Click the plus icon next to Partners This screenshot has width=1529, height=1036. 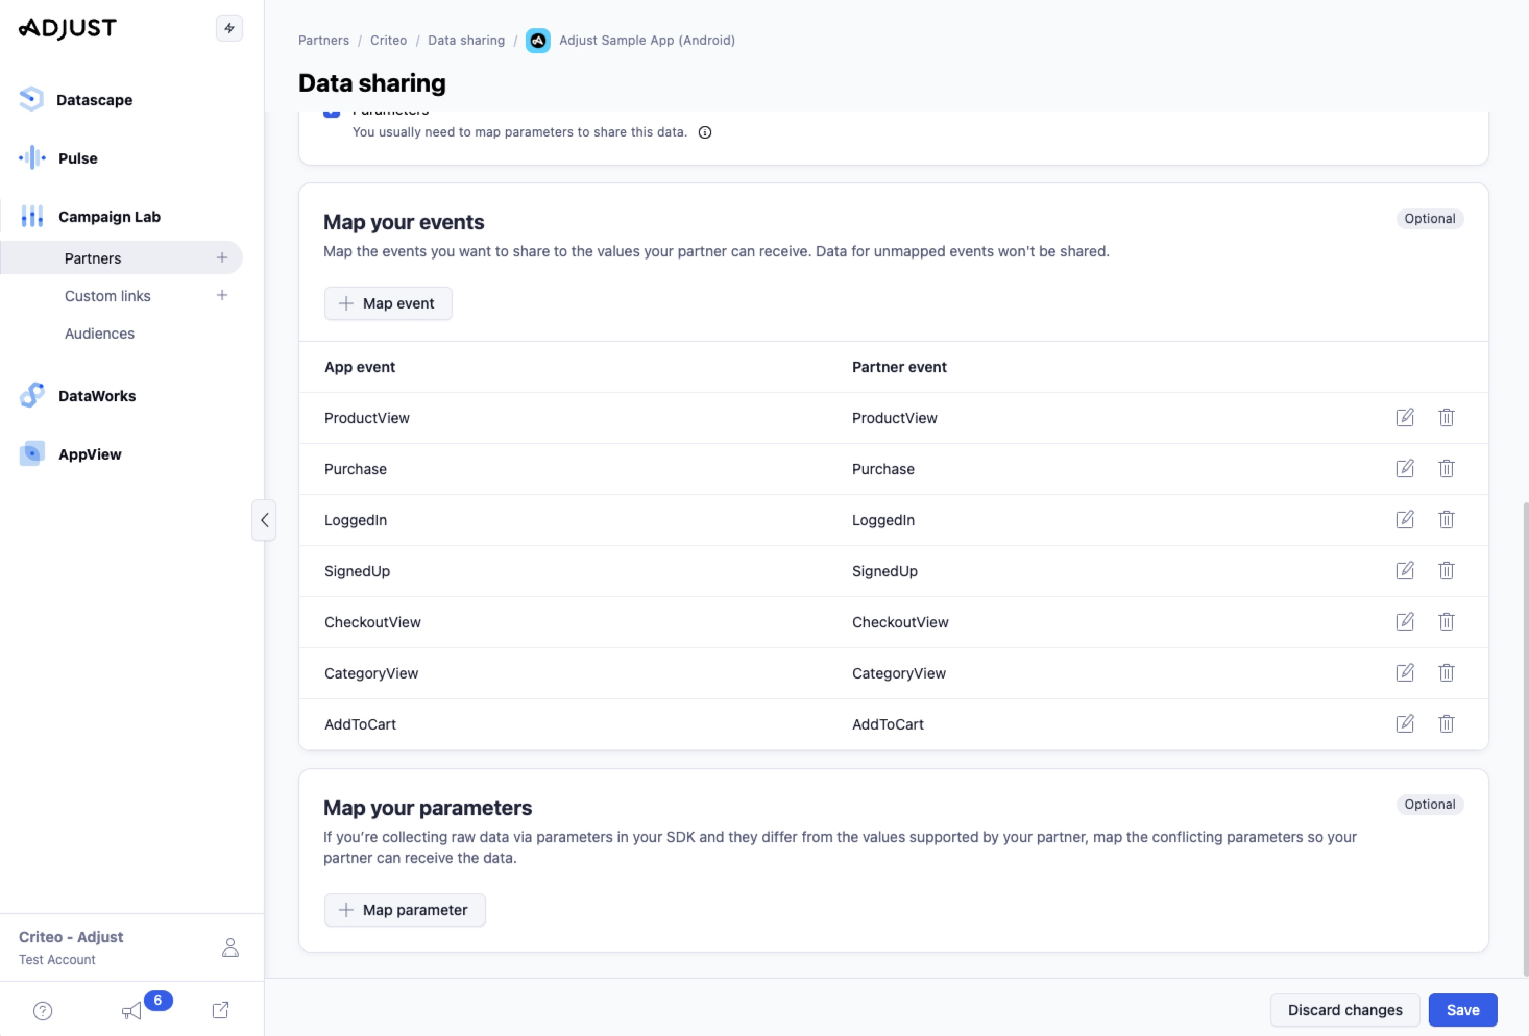click(x=222, y=257)
